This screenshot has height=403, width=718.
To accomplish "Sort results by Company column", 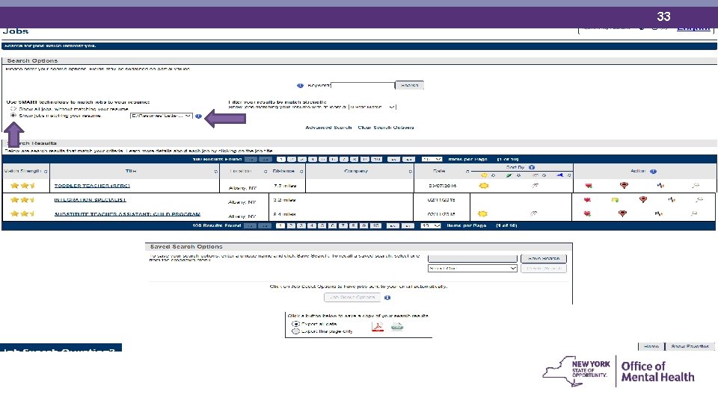I will [356, 171].
